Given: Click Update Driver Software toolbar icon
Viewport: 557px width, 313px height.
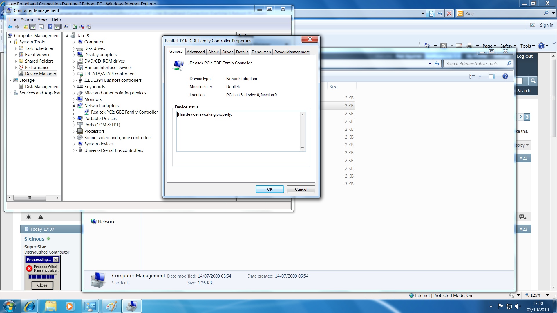Looking at the screenshot, I should coord(75,27).
